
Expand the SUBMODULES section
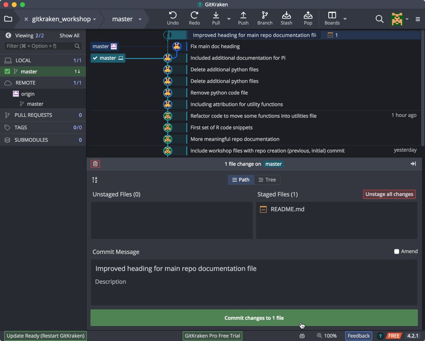tap(43, 140)
